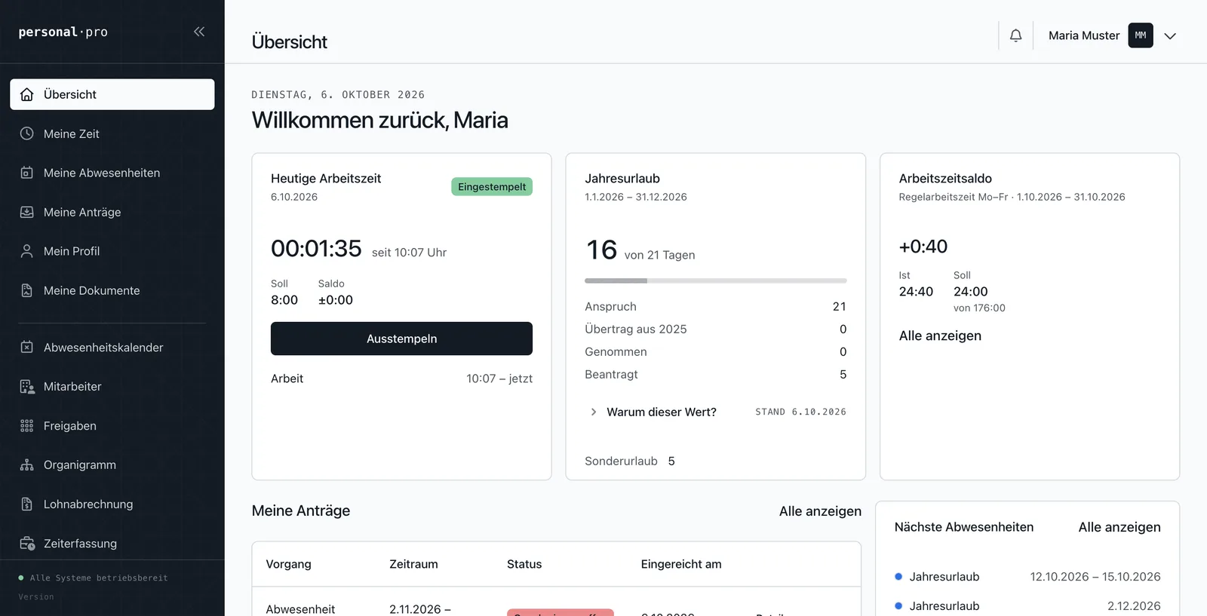Click the Maria Muster user name
The height and width of the screenshot is (616, 1207).
click(1084, 35)
